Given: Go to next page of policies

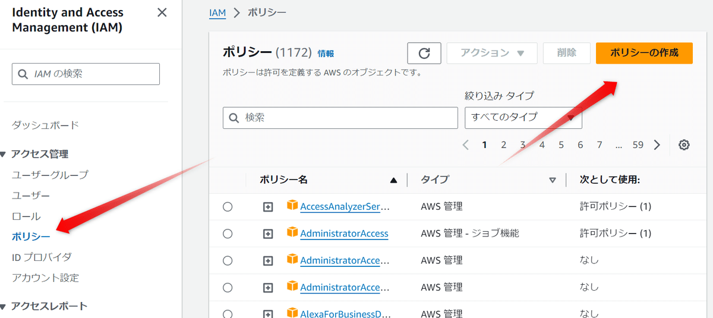Looking at the screenshot, I should (x=657, y=144).
